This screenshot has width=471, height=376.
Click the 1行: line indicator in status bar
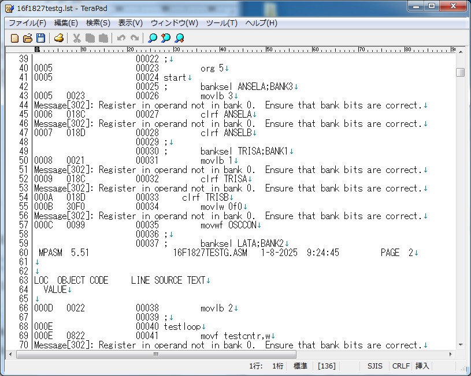pos(255,366)
